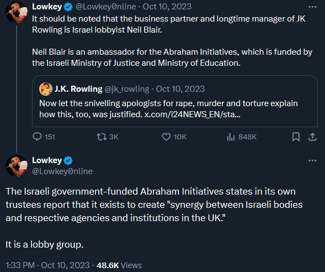
Task: Click the share icon on the first tweet
Action: click(312, 137)
